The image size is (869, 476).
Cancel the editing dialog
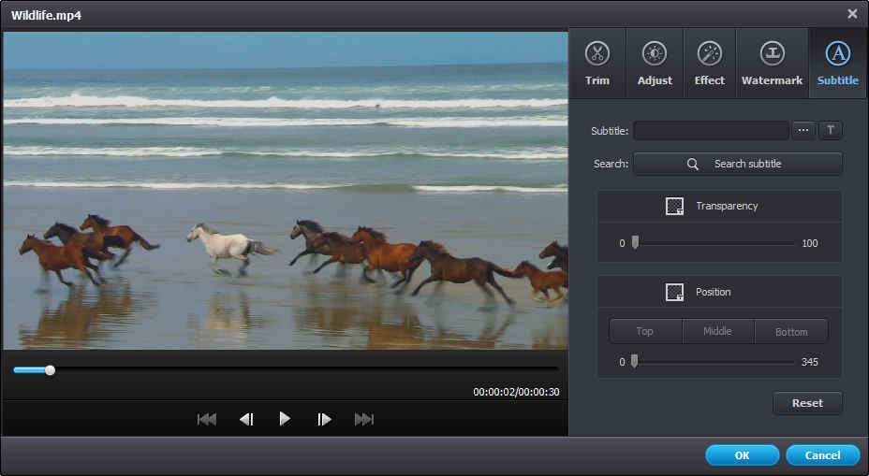pos(822,455)
